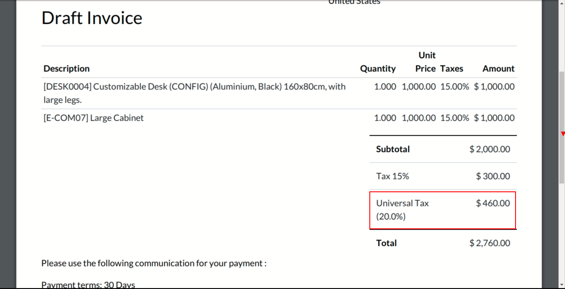This screenshot has width=565, height=289.
Task: Select the E-COM07 Large Cabinet line
Action: click(x=94, y=118)
